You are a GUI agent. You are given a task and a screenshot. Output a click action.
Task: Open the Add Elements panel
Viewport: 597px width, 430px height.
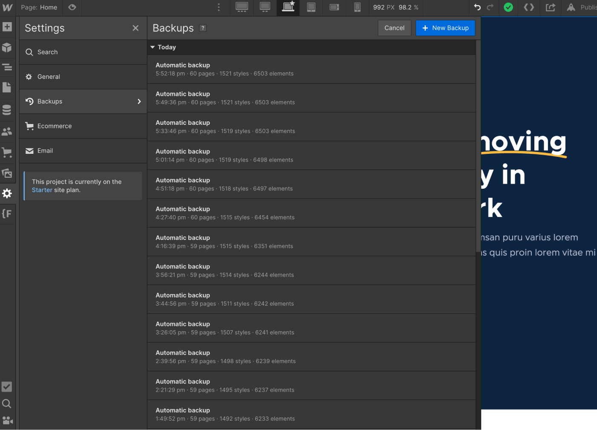[x=7, y=27]
